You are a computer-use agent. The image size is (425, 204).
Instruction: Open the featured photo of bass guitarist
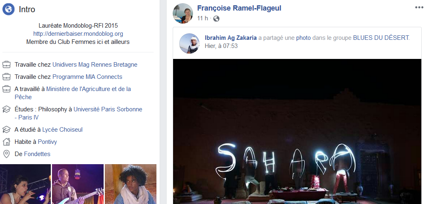click(78, 184)
